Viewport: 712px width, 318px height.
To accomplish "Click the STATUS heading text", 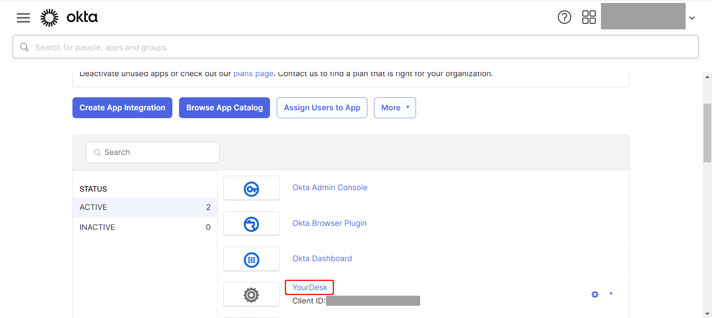I will click(x=93, y=189).
